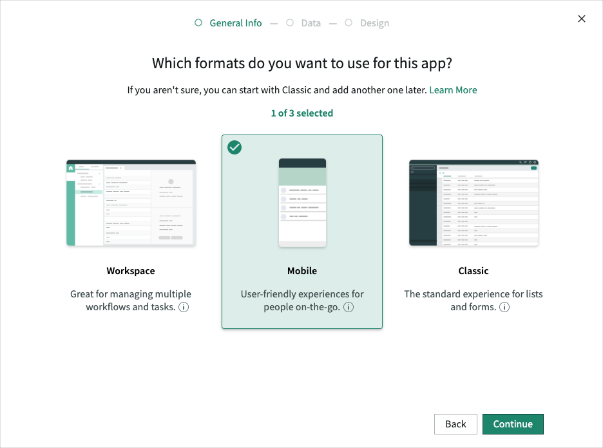603x448 pixels.
Task: Click the Design step radio circle
Action: point(349,23)
